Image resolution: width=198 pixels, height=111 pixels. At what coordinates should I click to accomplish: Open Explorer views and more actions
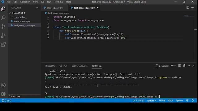37,8
